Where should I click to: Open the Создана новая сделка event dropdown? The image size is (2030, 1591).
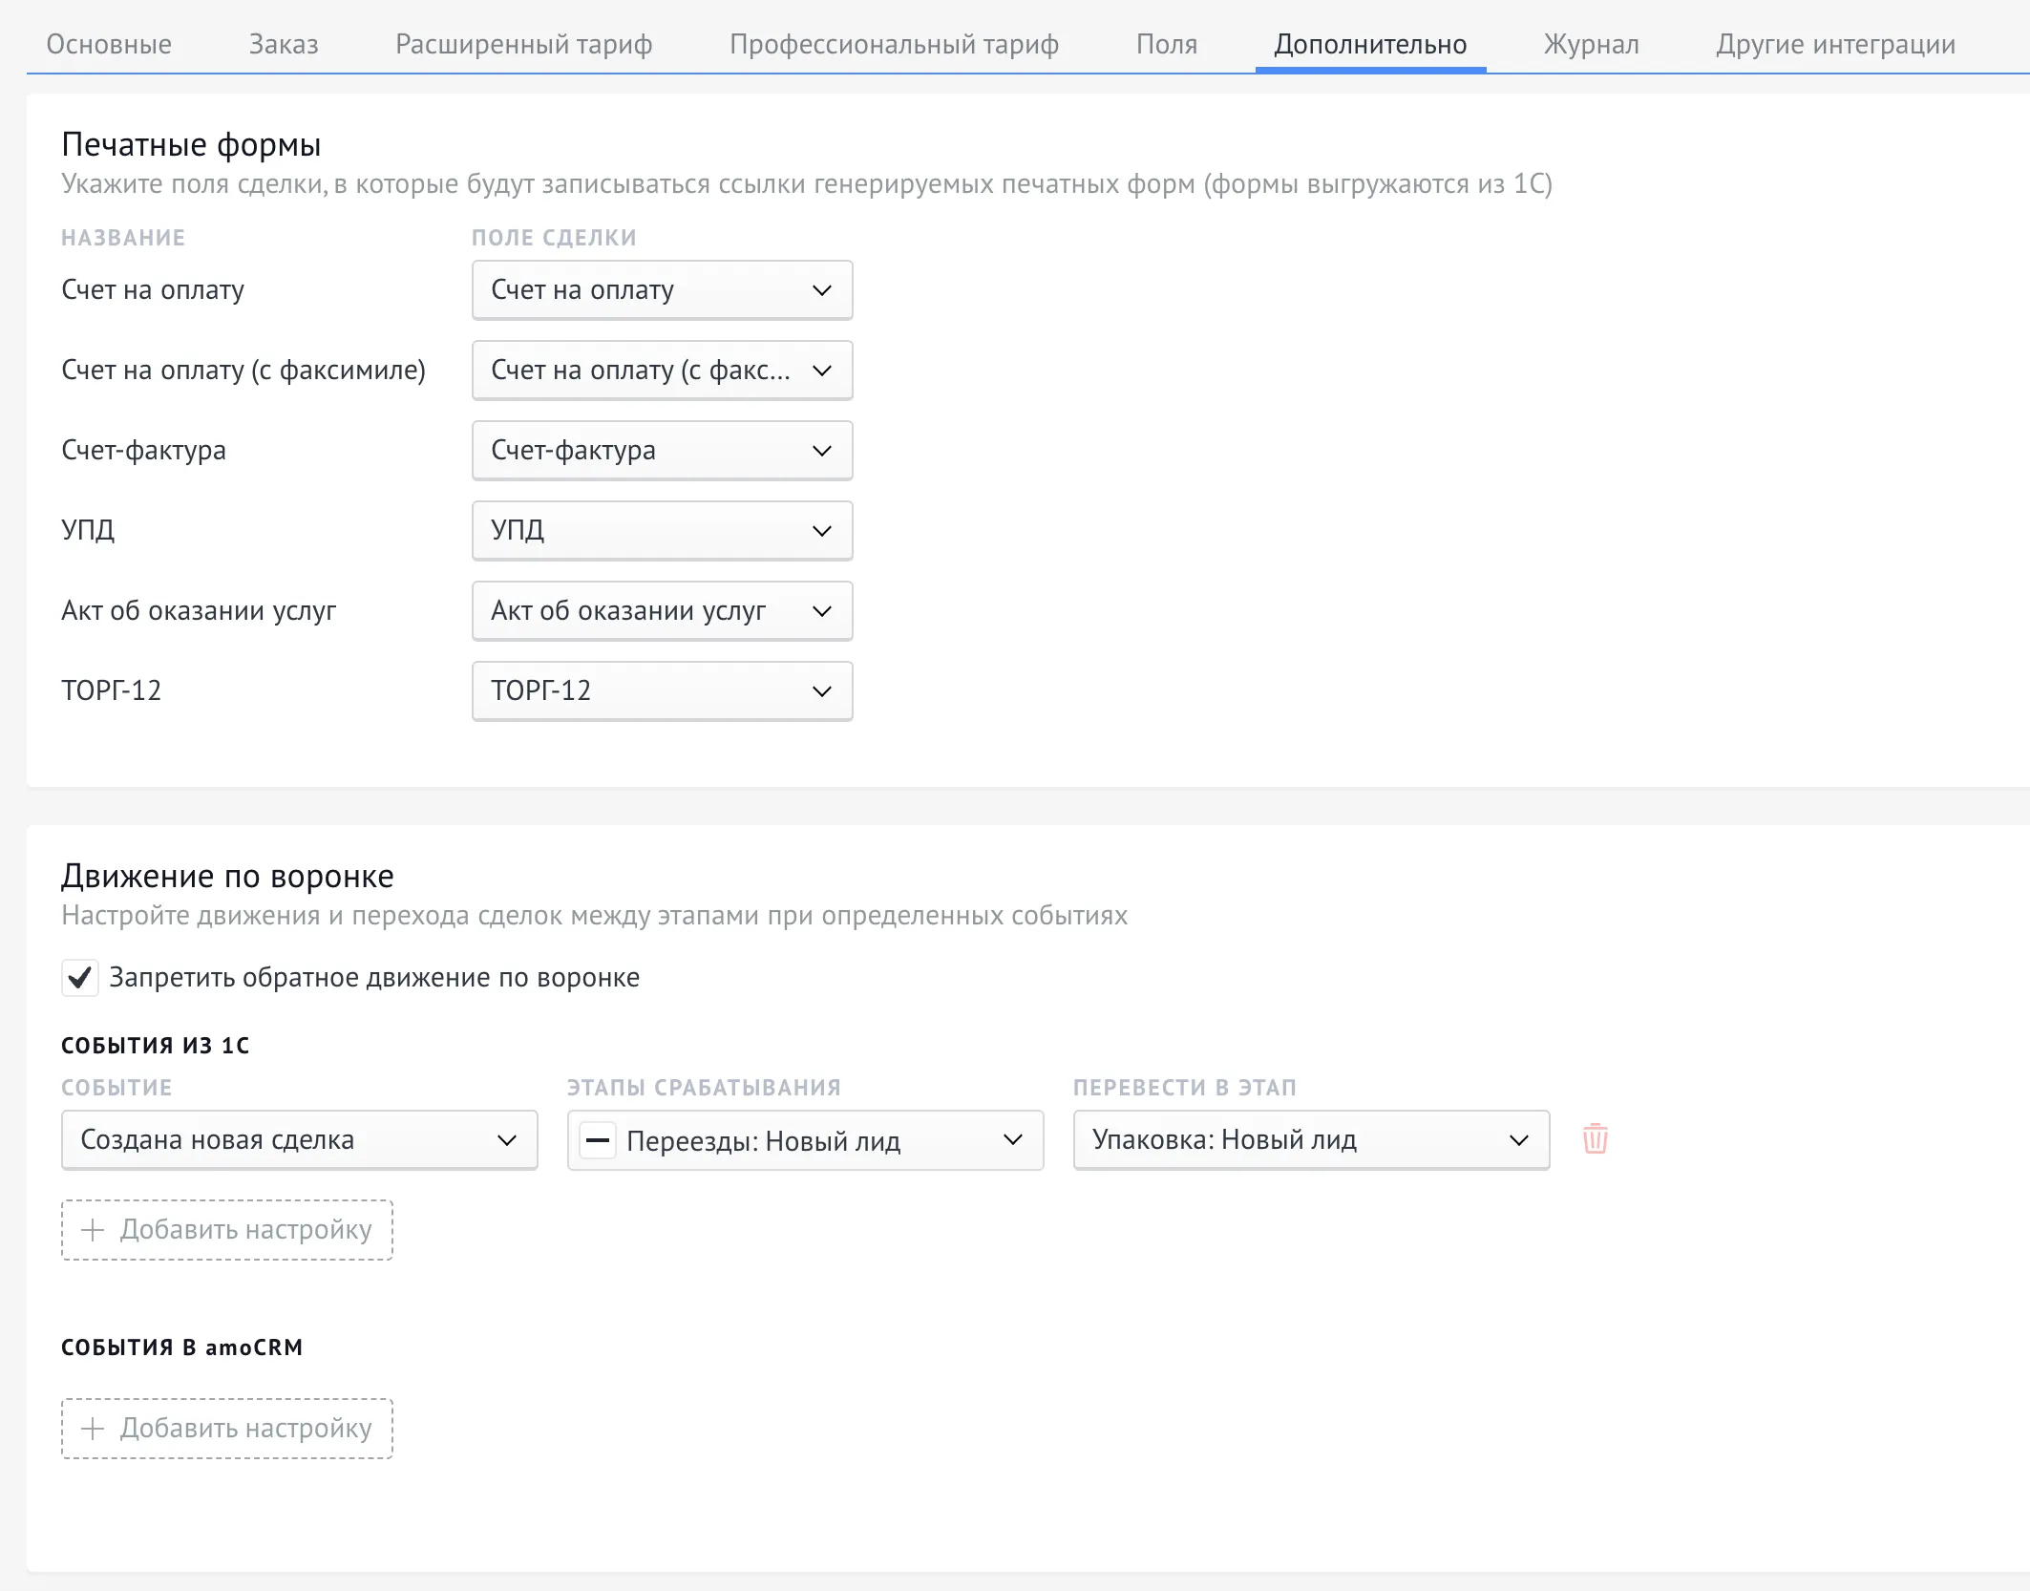click(299, 1140)
